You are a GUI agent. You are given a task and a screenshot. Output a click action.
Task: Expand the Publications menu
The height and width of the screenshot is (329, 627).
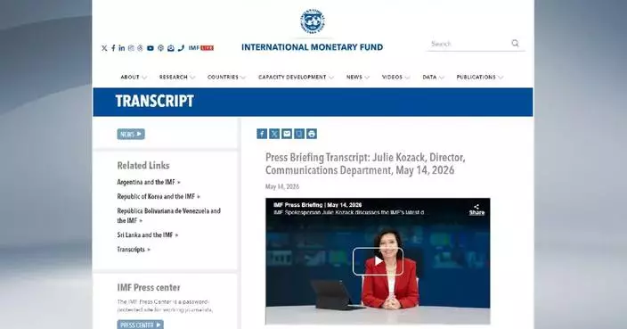pos(479,77)
